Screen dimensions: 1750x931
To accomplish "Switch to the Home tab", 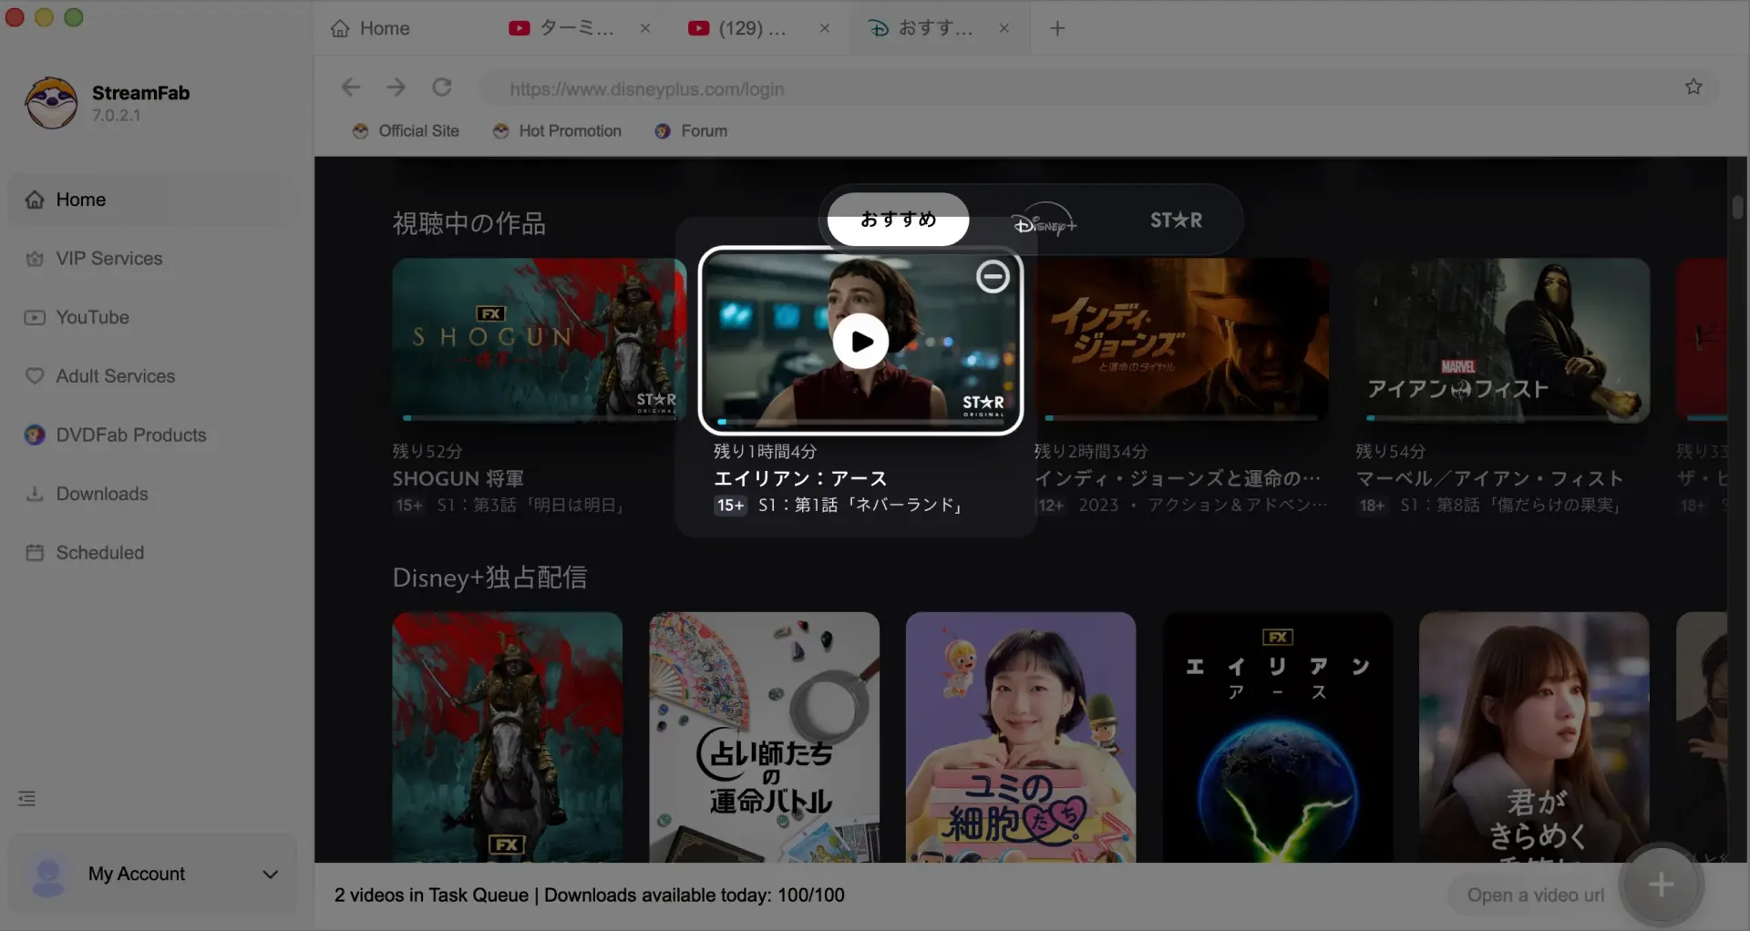I will tap(370, 28).
